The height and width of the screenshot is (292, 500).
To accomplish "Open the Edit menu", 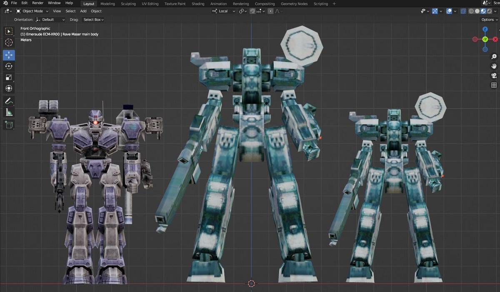I will tap(25, 3).
